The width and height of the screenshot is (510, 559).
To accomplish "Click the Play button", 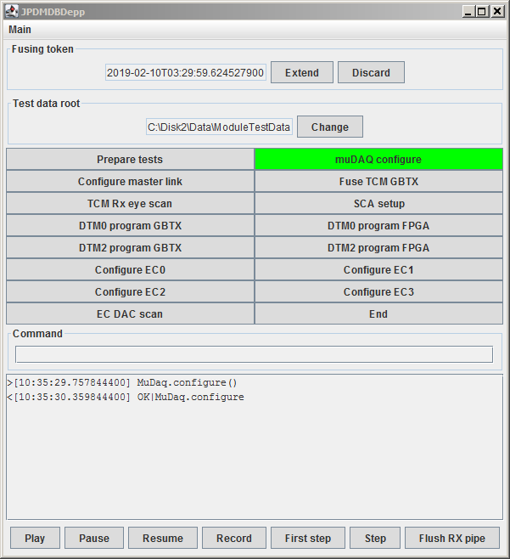I will point(35,538).
